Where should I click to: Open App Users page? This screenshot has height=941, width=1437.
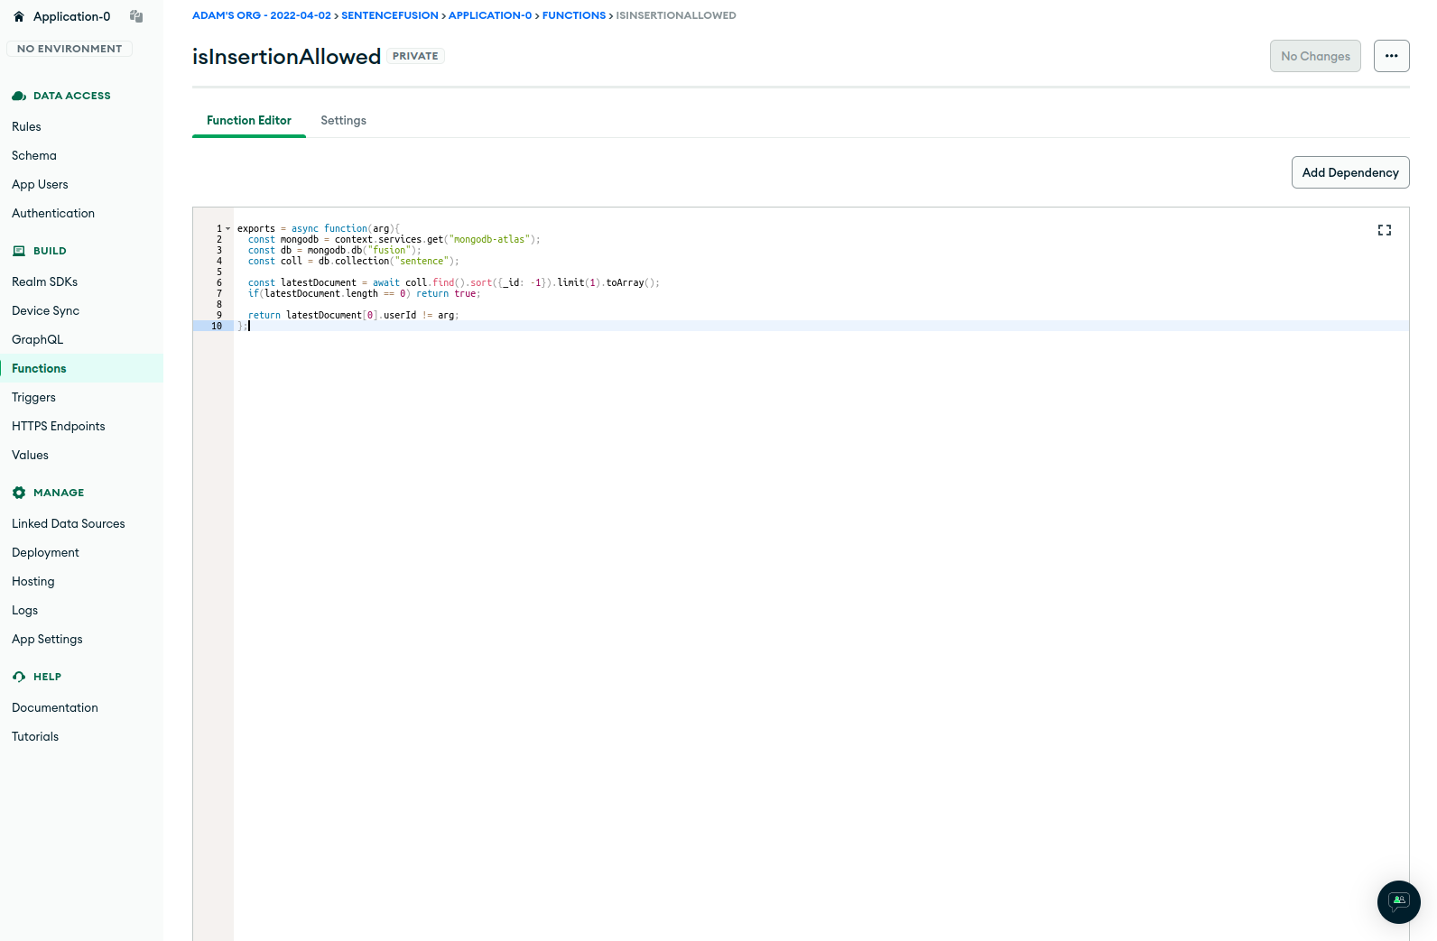click(x=40, y=184)
